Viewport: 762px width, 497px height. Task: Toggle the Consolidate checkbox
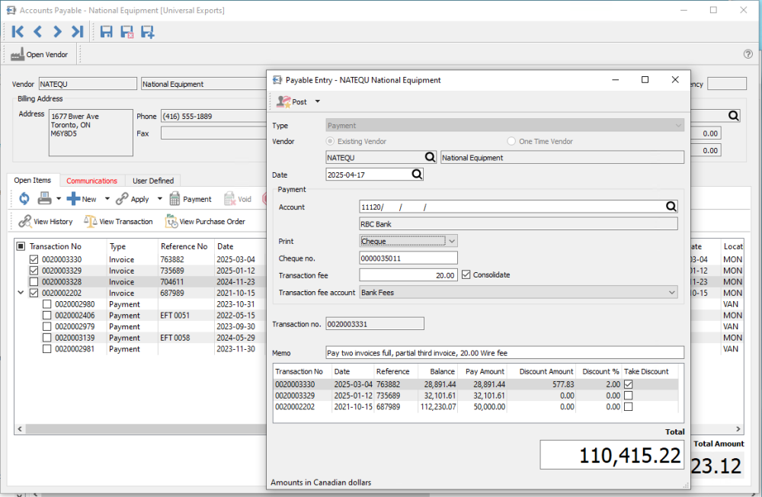[x=466, y=274]
